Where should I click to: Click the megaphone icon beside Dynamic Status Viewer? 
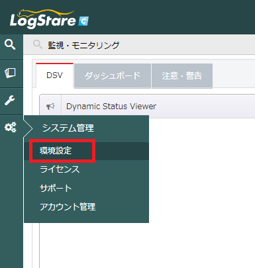tap(50, 107)
